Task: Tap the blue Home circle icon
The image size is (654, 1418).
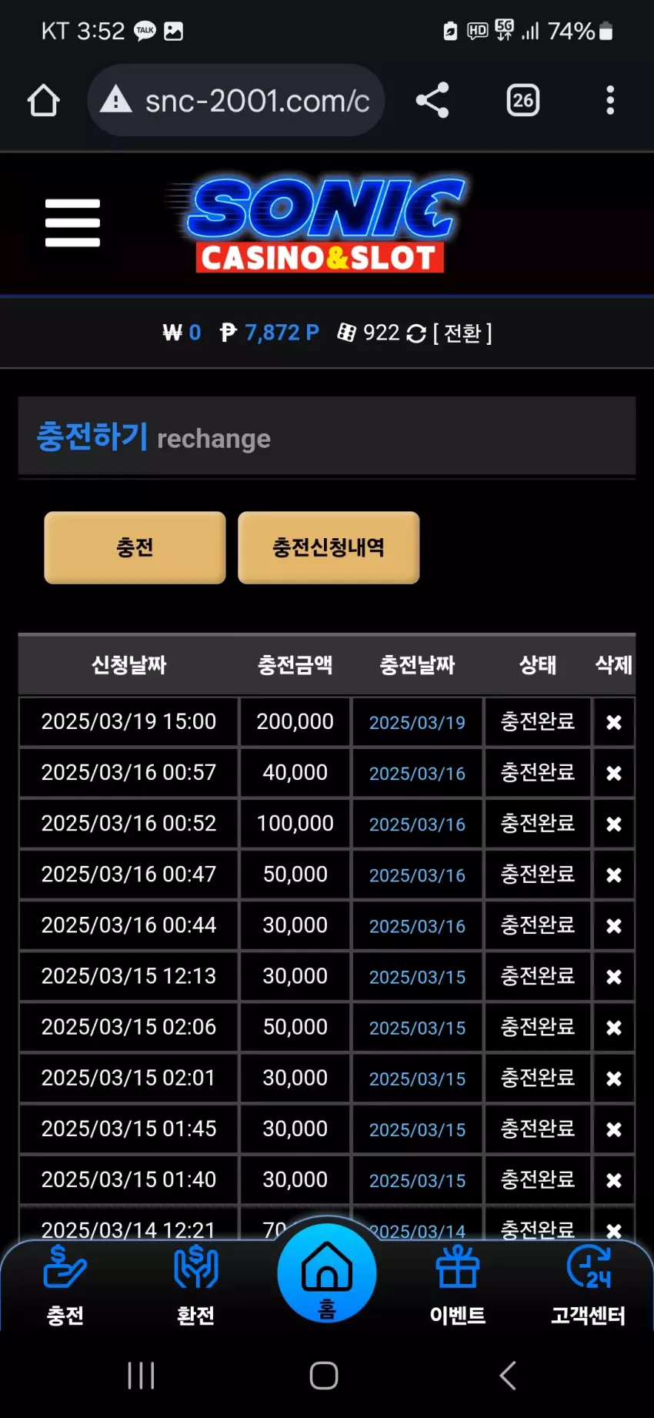Action: 327,1273
